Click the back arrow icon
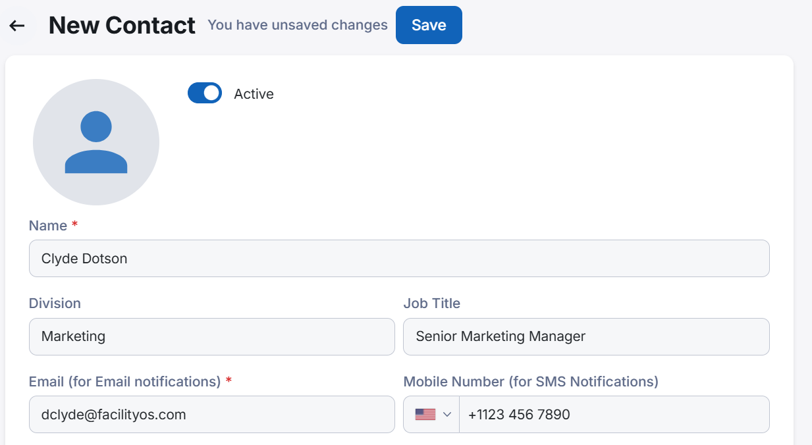Screen dimensions: 812x445 click(17, 25)
